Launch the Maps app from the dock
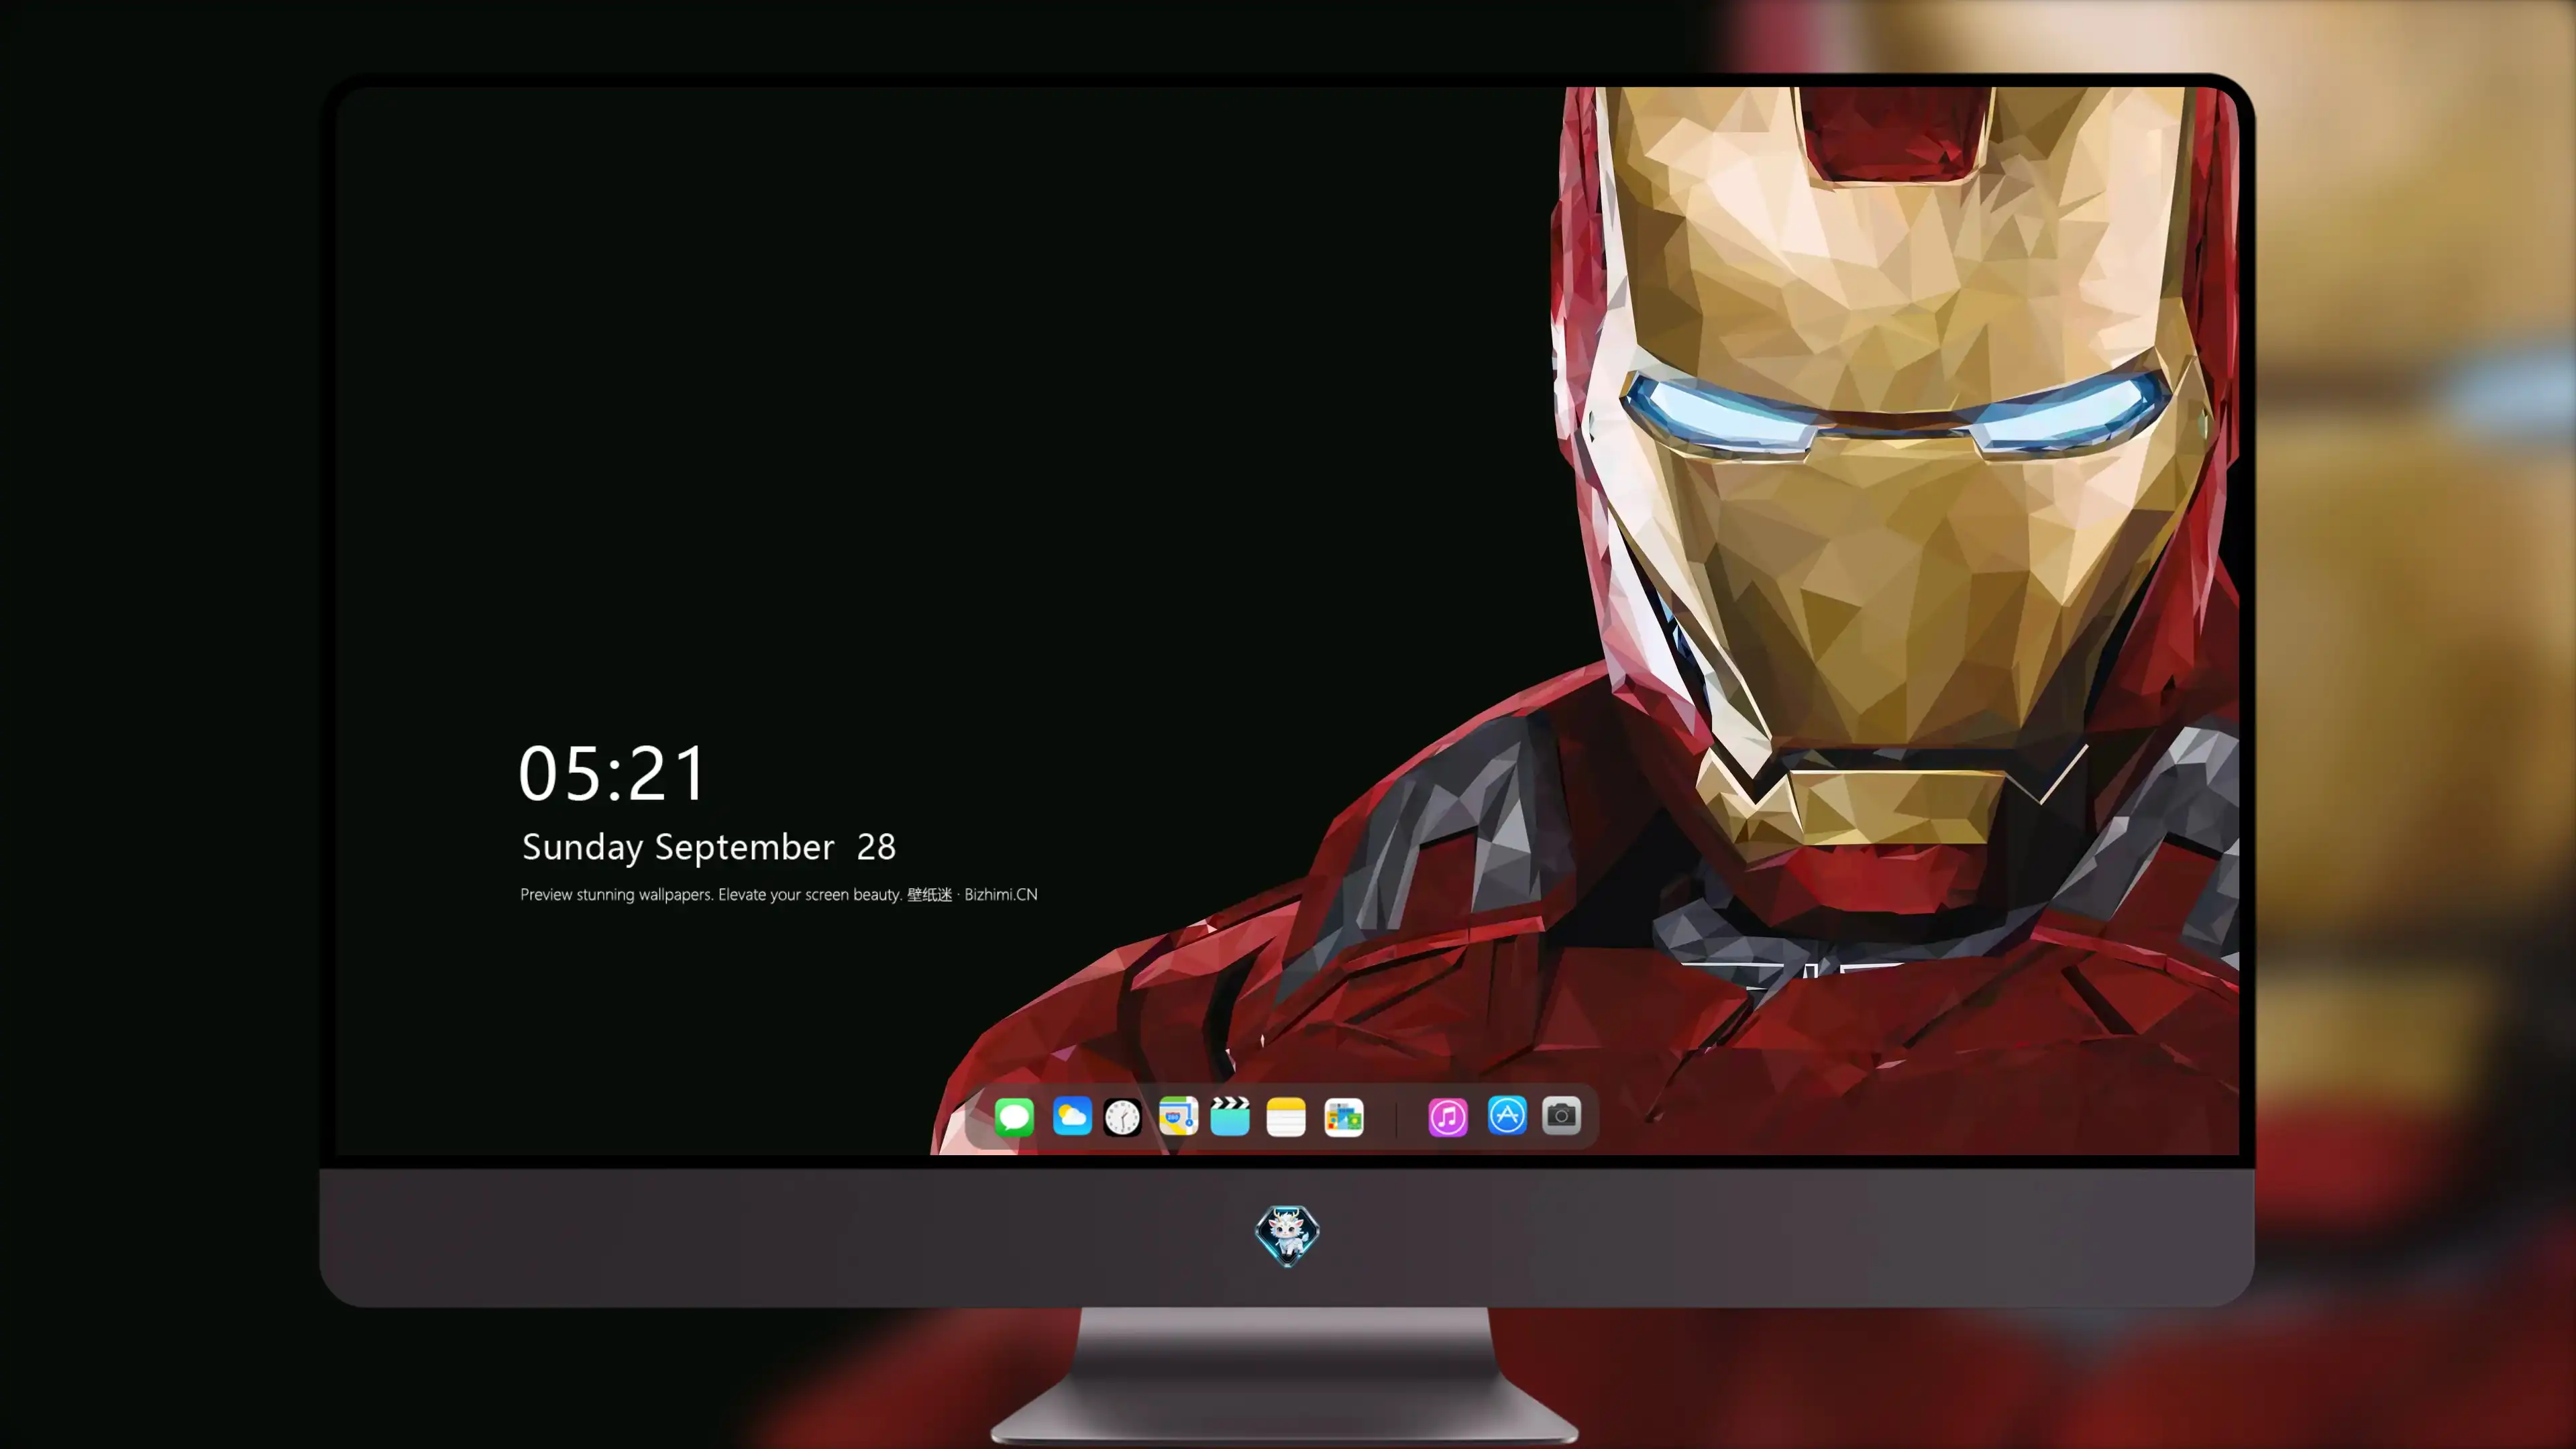 tap(1178, 1117)
